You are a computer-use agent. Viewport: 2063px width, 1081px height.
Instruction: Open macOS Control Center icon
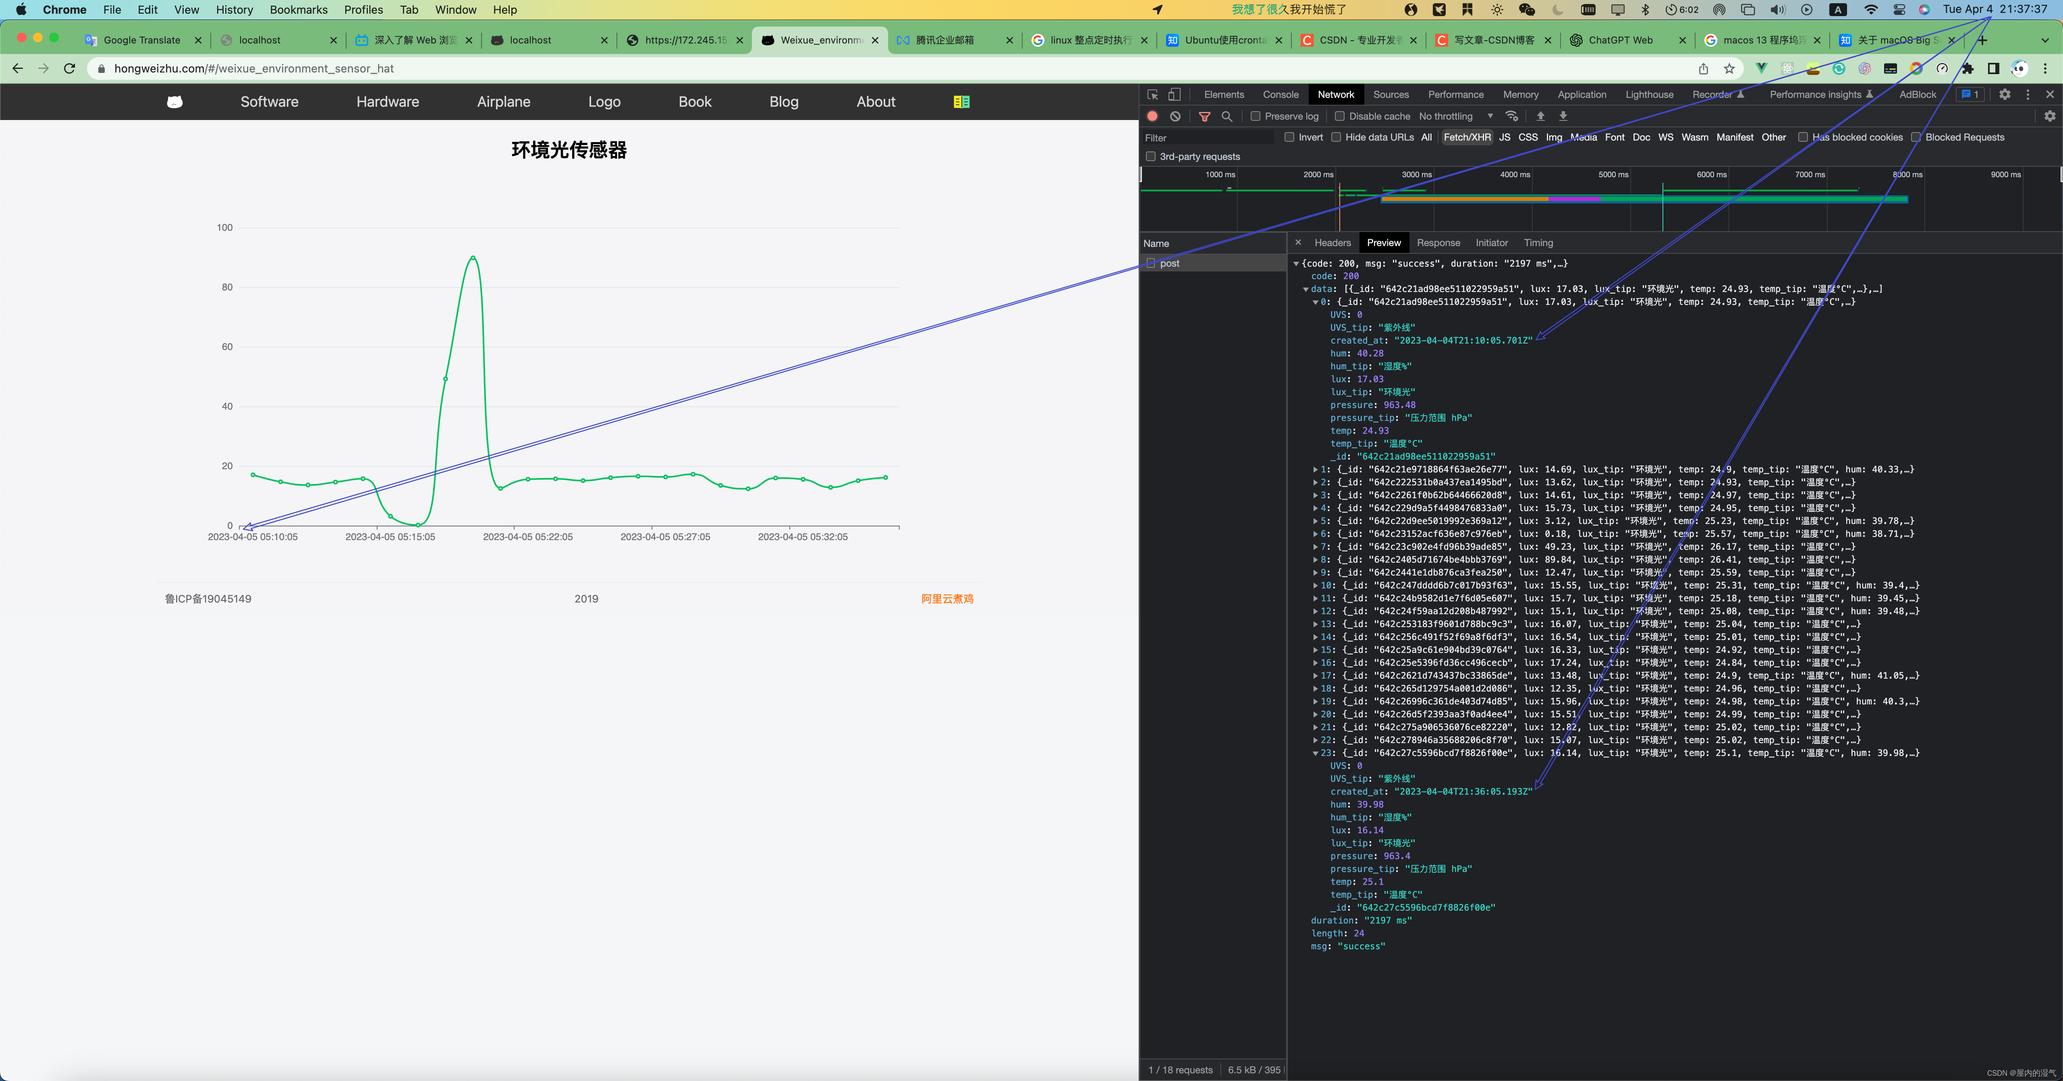1899,10
